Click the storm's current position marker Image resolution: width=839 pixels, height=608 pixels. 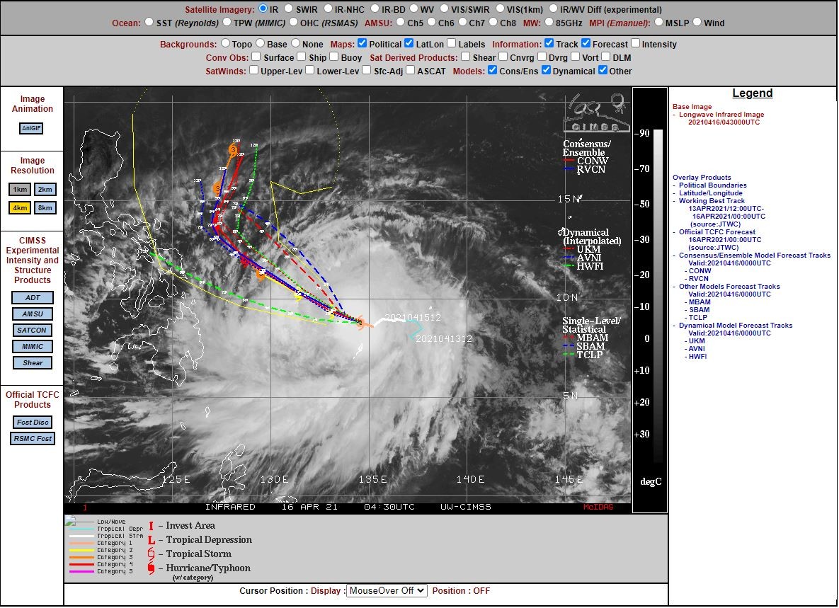361,322
